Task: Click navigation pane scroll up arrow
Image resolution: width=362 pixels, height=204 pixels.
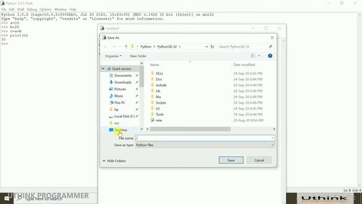Action: [141, 63]
